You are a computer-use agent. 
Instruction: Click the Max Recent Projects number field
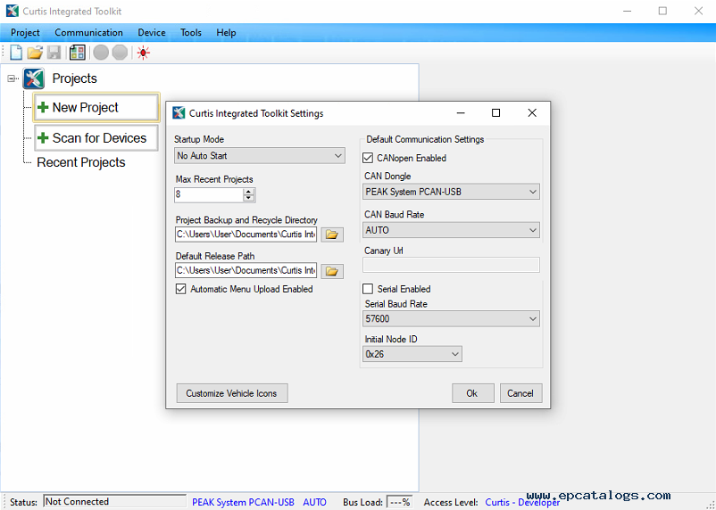(209, 194)
